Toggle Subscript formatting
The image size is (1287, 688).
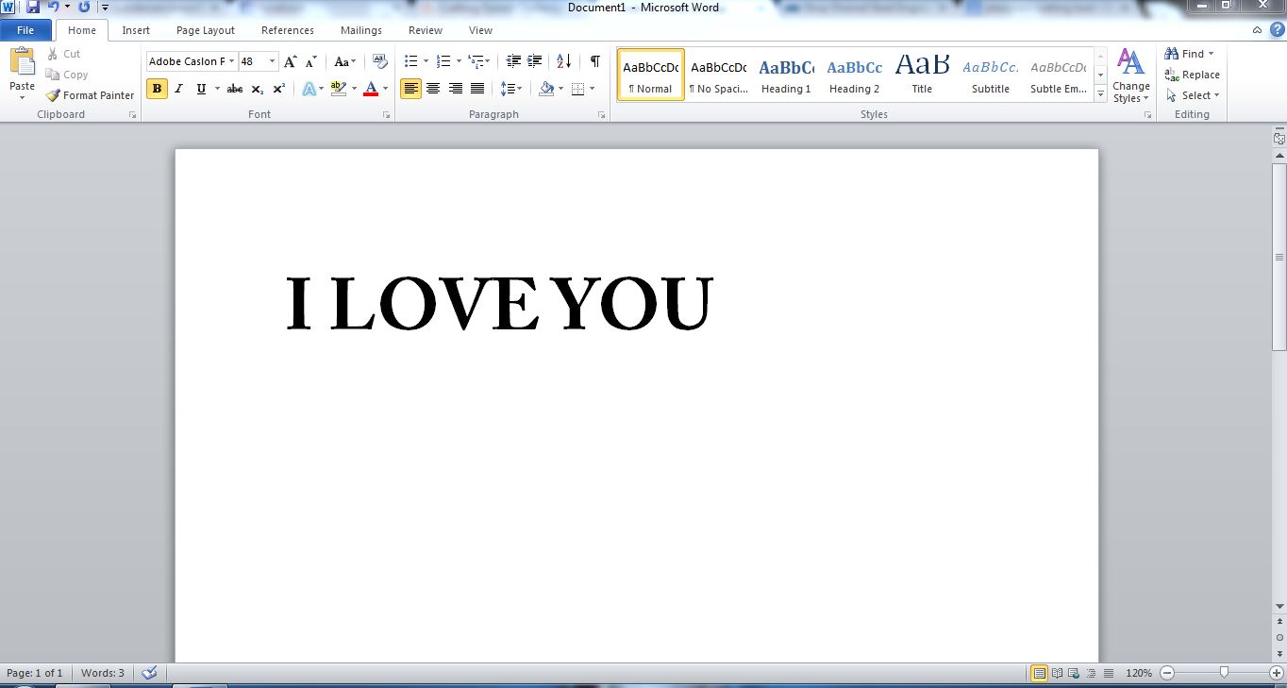[x=257, y=89]
